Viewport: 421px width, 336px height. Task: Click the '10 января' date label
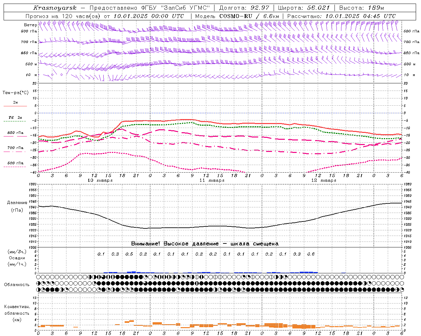pyautogui.click(x=100, y=180)
